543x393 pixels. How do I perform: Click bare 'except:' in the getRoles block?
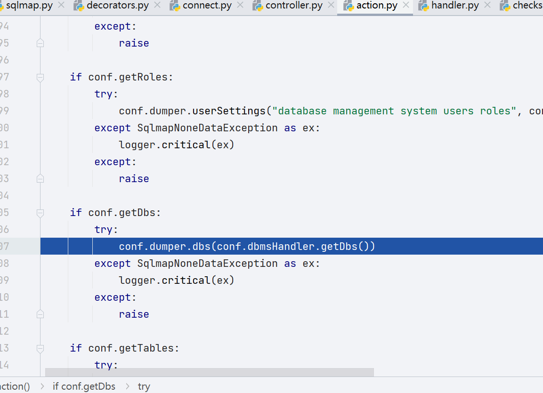click(x=115, y=161)
